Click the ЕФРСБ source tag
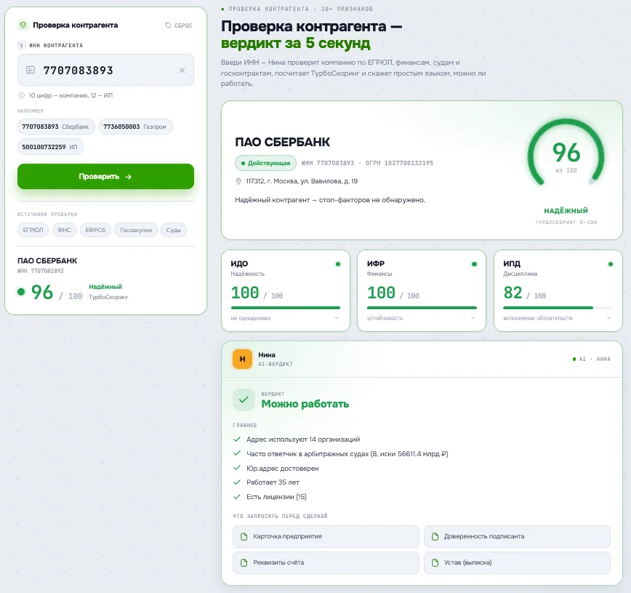Viewport: 631px width, 593px height. coord(95,230)
